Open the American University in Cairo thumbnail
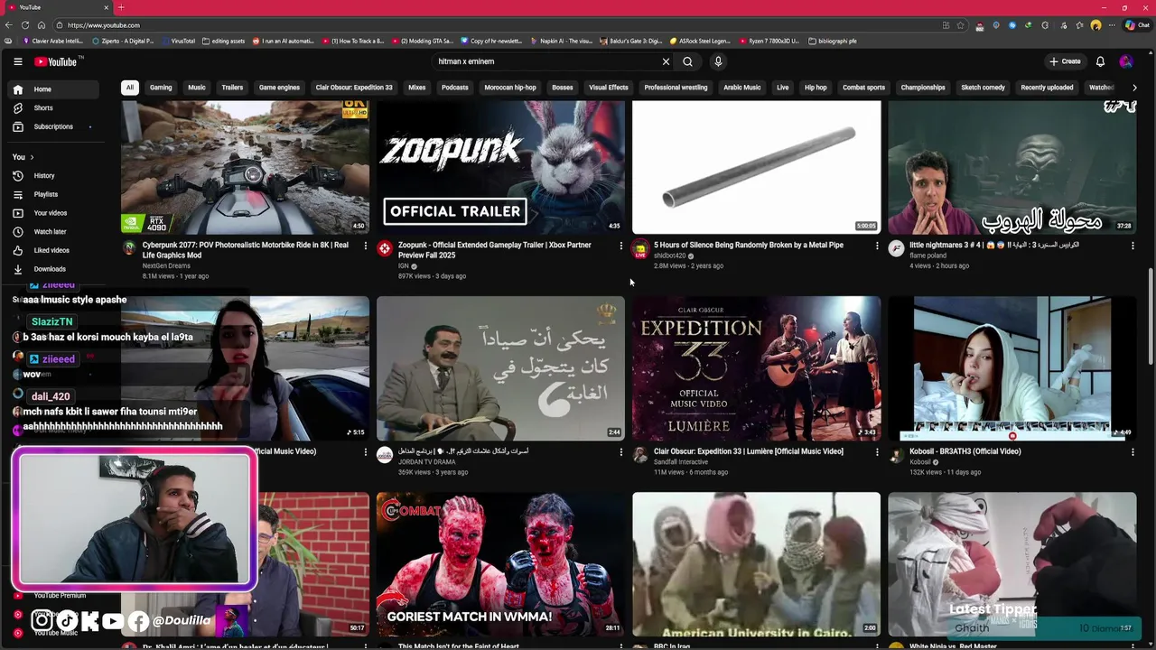Image resolution: width=1156 pixels, height=650 pixels. [x=756, y=564]
